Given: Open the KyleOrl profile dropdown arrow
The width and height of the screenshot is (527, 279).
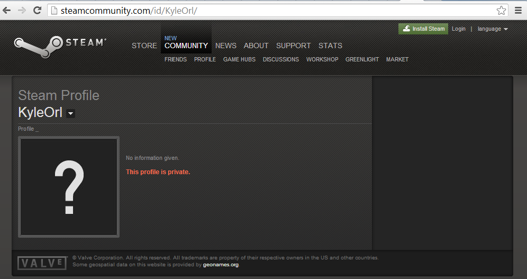Looking at the screenshot, I should (x=70, y=114).
